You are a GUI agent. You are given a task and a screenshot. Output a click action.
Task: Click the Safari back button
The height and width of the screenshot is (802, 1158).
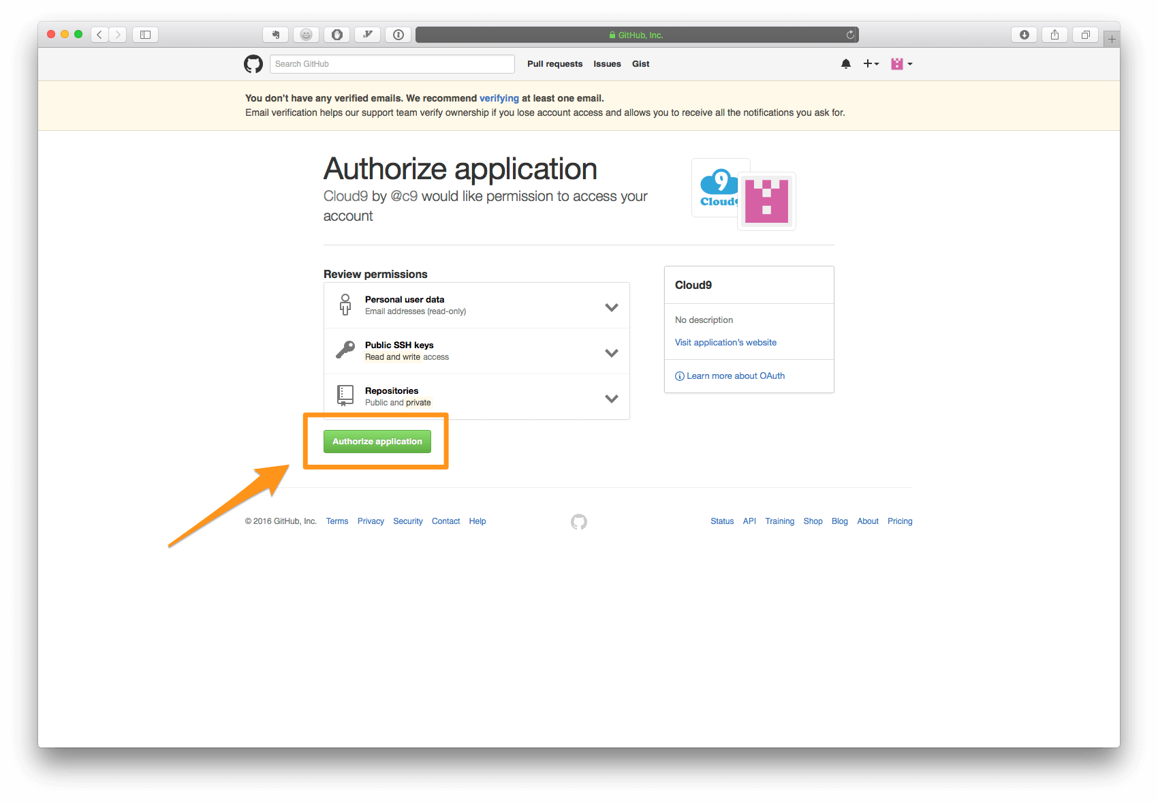[99, 35]
